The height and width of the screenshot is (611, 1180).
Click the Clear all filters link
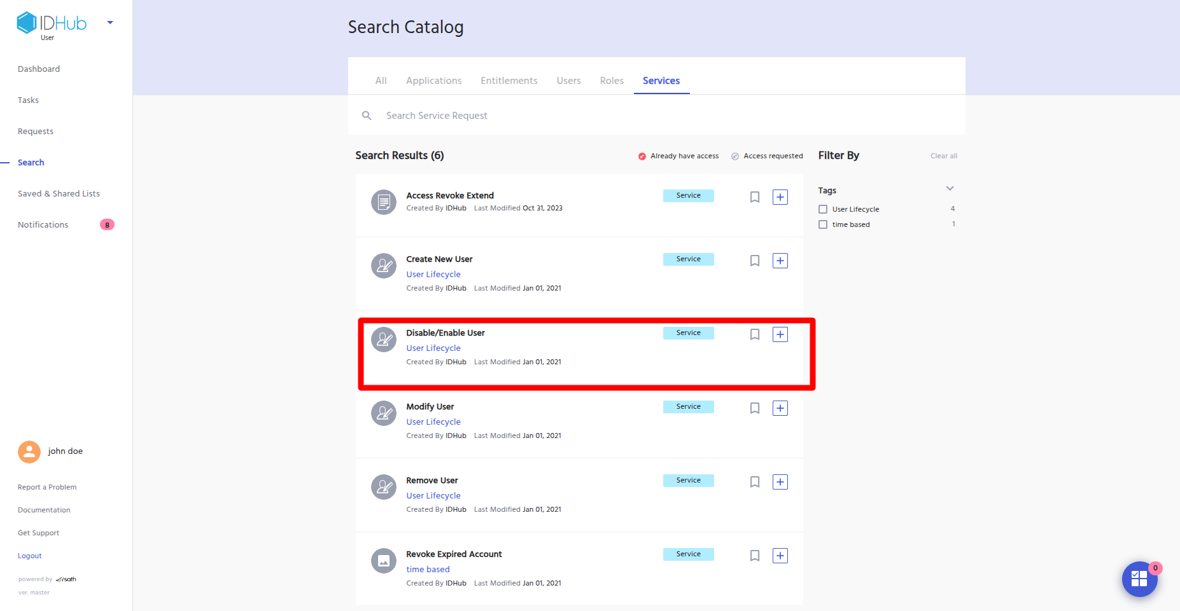point(943,156)
